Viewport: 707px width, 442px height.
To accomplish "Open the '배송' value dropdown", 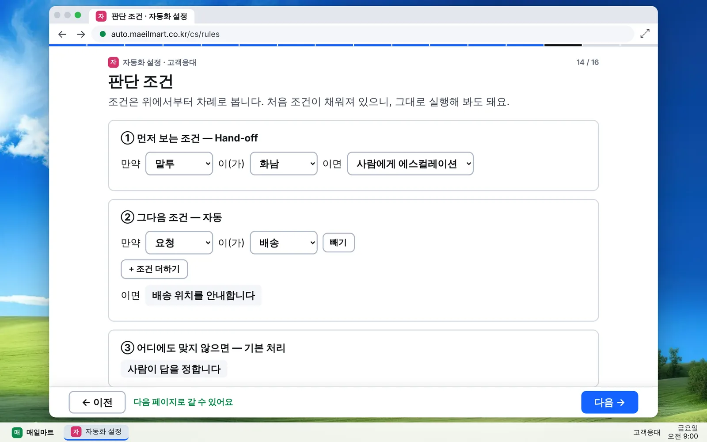I will (284, 243).
